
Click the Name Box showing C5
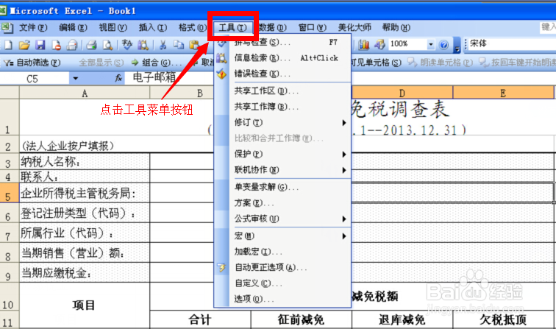coord(35,79)
